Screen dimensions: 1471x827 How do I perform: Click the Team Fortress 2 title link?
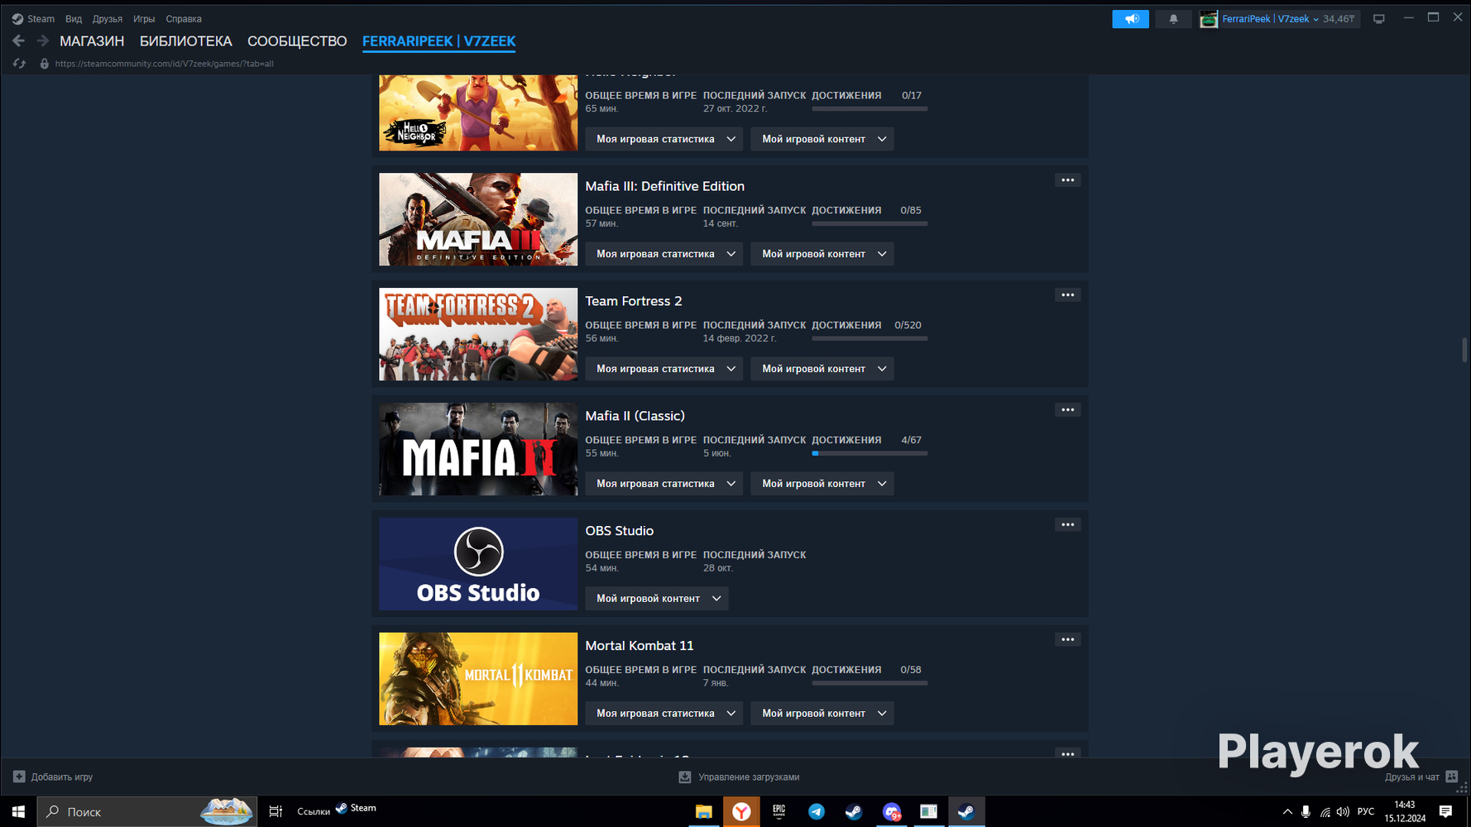[634, 301]
